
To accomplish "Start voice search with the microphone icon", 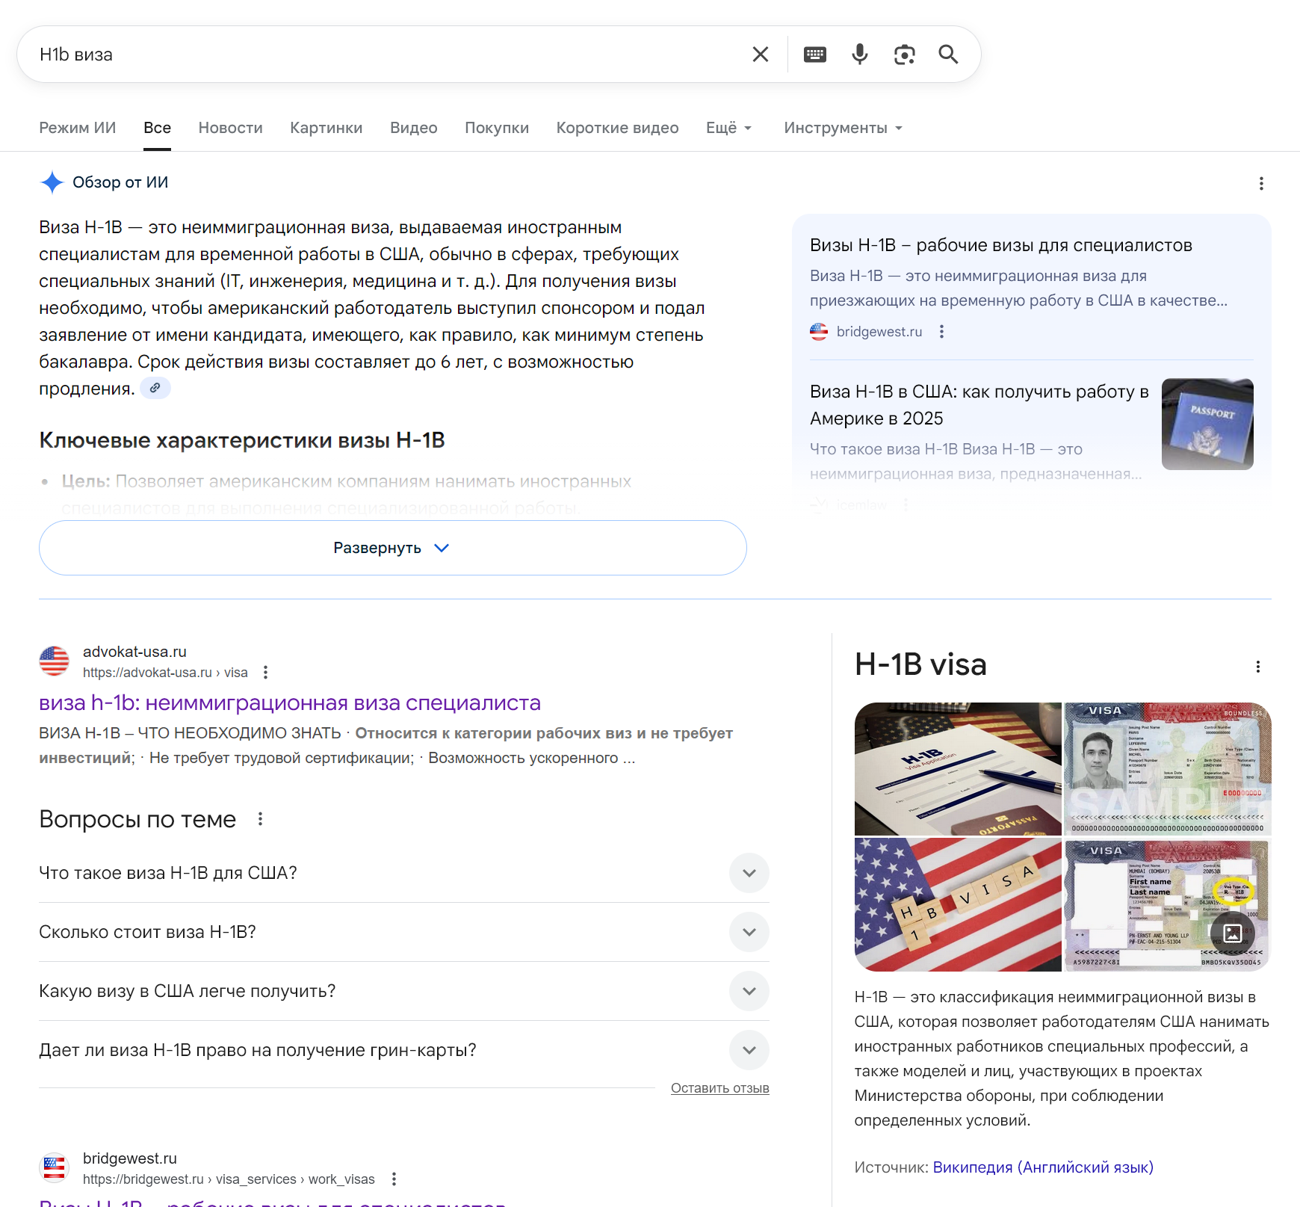I will (x=860, y=55).
